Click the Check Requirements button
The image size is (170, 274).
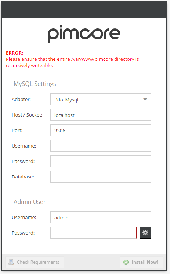pyautogui.click(x=35, y=262)
